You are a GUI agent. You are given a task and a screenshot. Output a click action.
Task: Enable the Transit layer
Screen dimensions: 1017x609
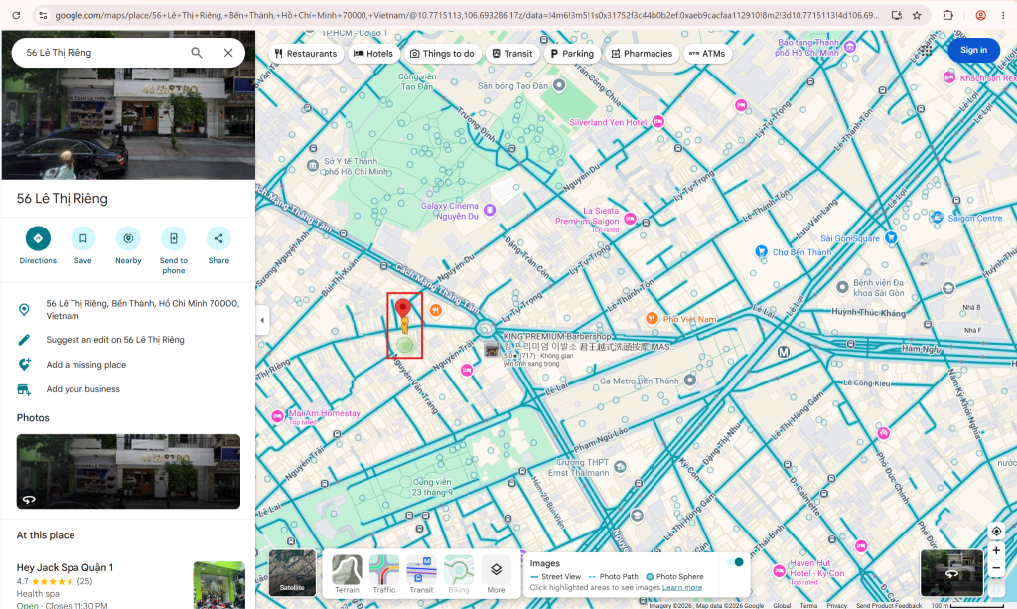click(x=421, y=573)
